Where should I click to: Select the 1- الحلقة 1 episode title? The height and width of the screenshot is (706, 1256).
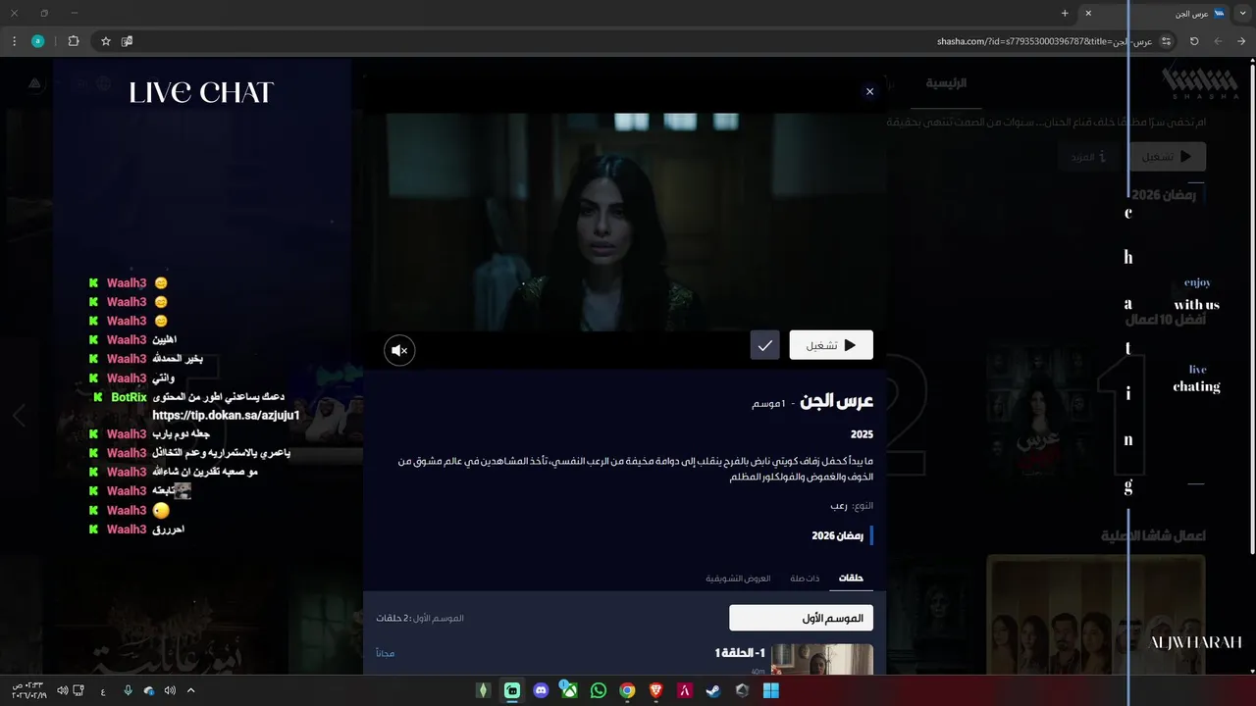point(740,653)
